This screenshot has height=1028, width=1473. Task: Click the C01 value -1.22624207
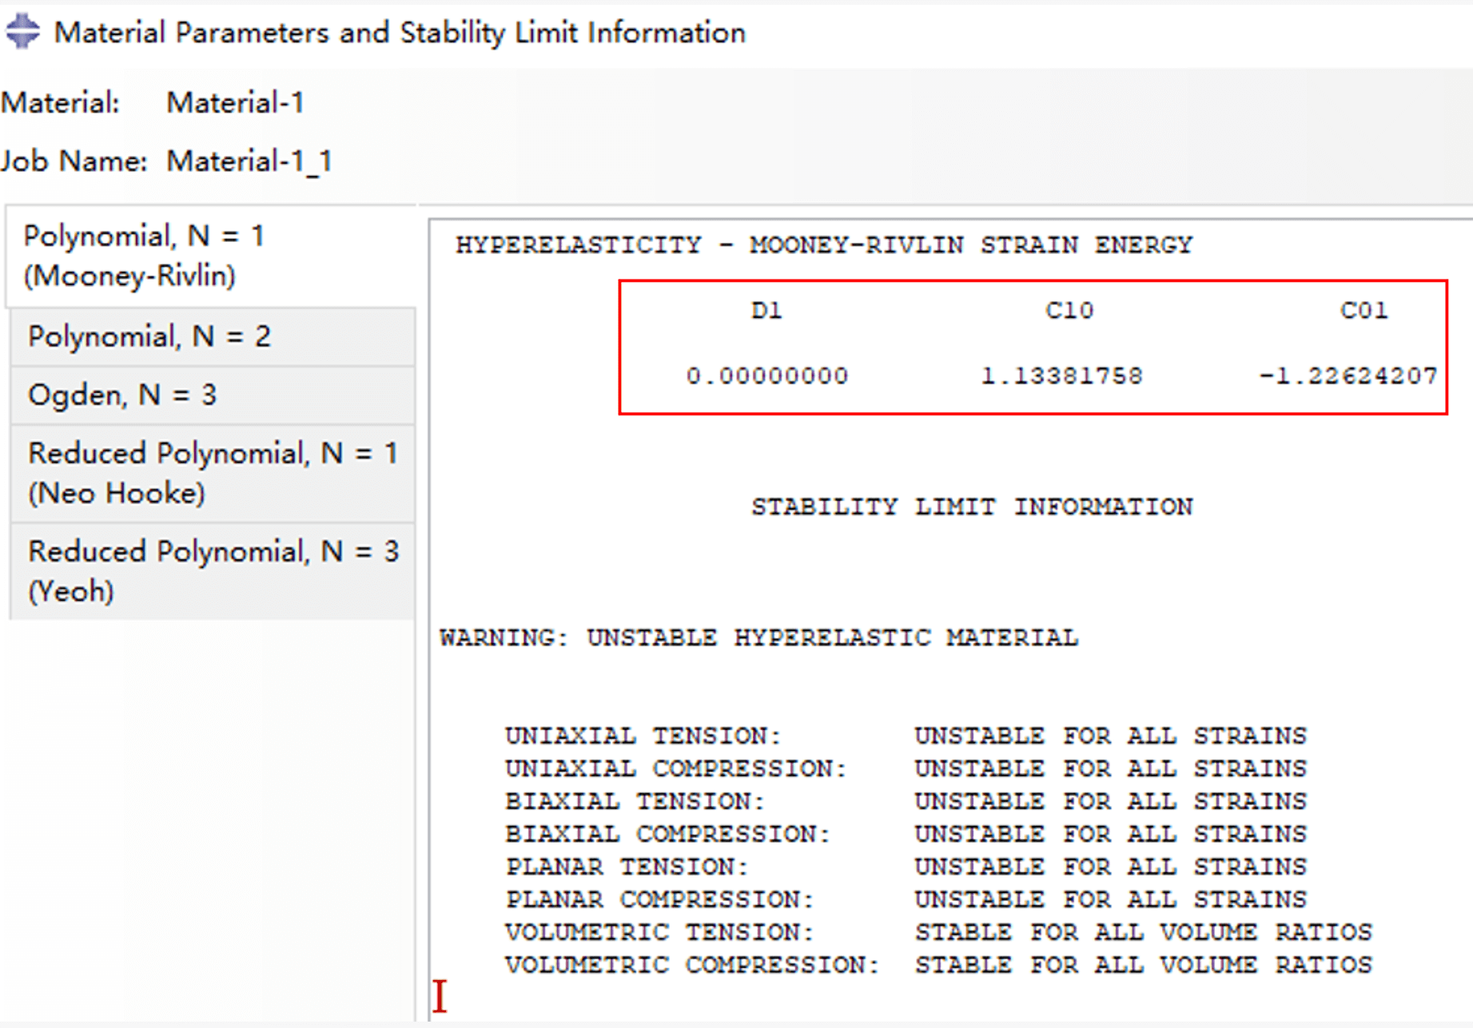click(1348, 375)
